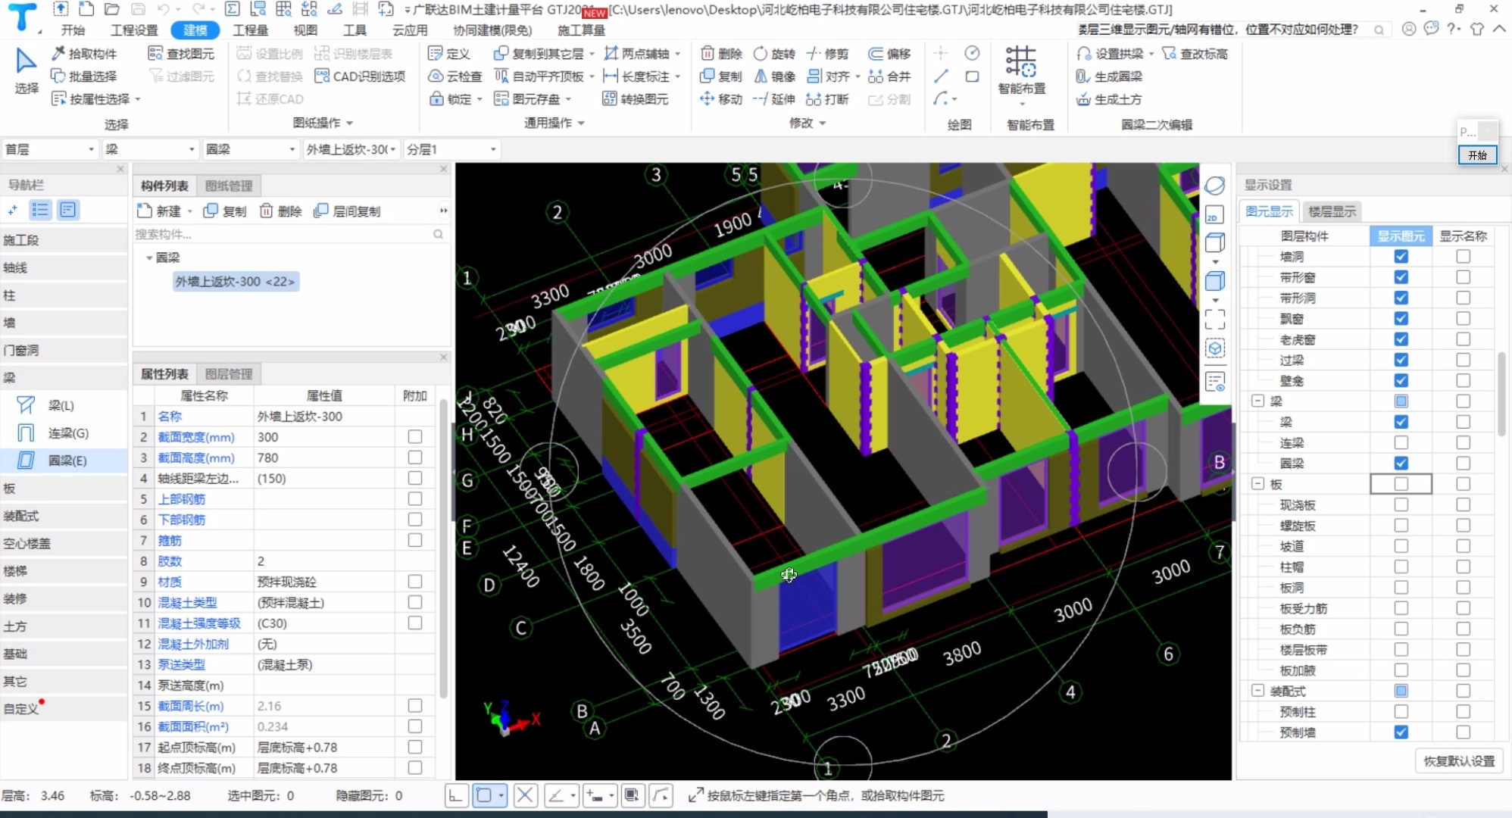
Task: Select the 拾取构件 pick component tool
Action: click(84, 53)
